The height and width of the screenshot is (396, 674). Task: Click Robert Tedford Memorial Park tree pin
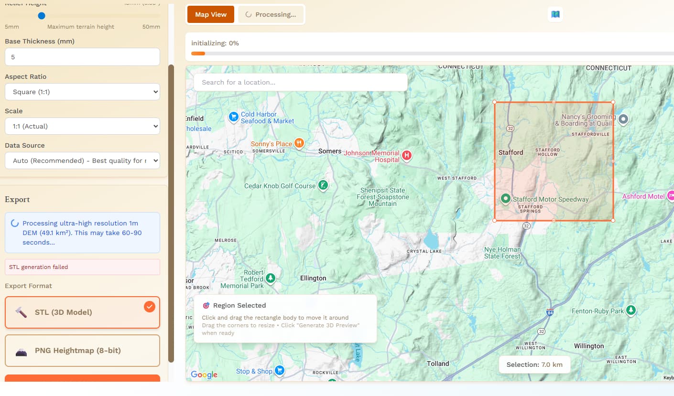coord(271,278)
